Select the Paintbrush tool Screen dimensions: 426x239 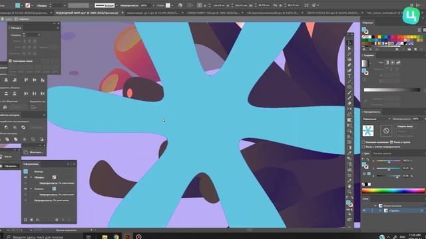coord(349,93)
